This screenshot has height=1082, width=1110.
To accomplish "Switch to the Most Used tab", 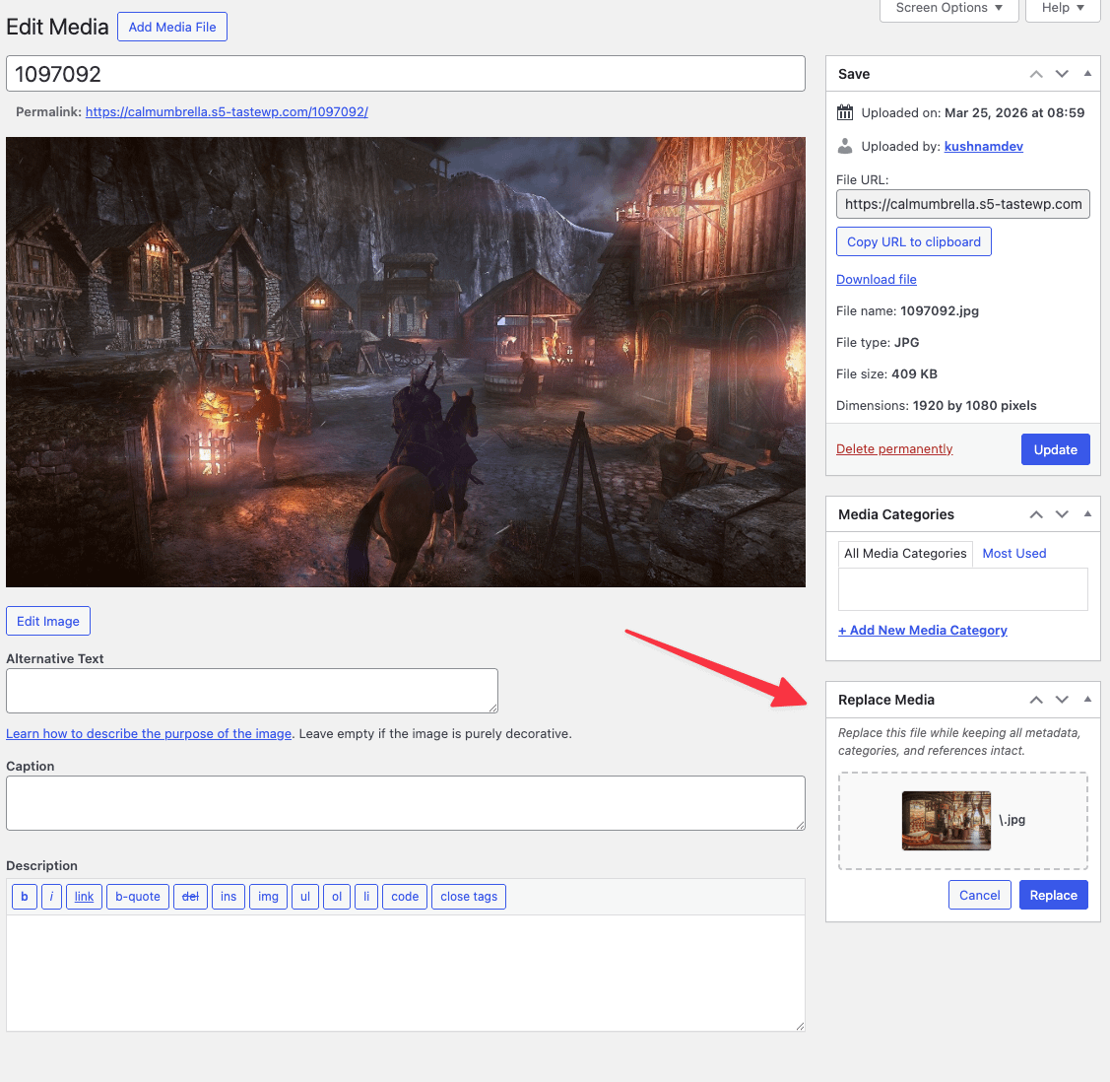I will coord(1013,554).
